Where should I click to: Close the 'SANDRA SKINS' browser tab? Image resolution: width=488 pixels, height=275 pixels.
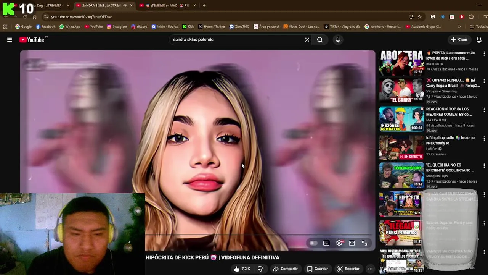click(131, 5)
